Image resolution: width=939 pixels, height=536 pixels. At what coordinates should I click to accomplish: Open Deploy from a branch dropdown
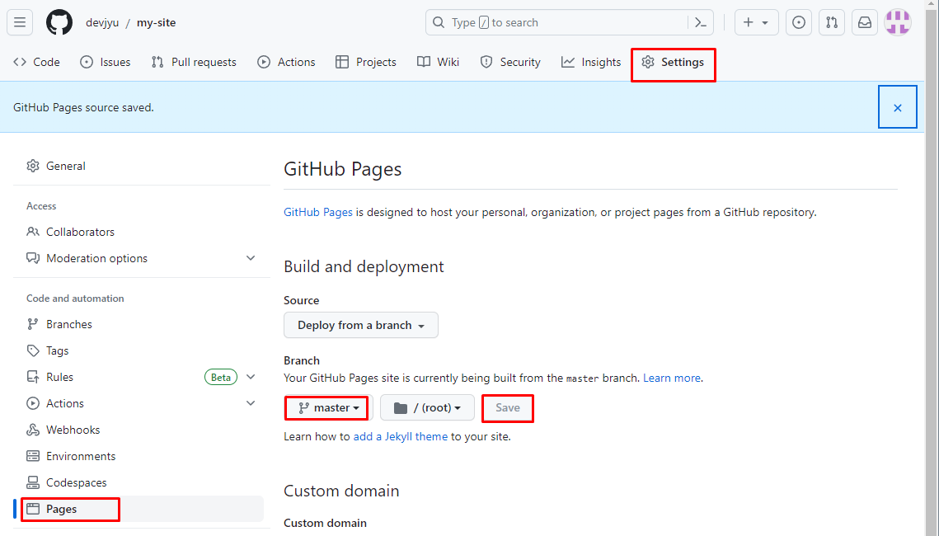361,325
